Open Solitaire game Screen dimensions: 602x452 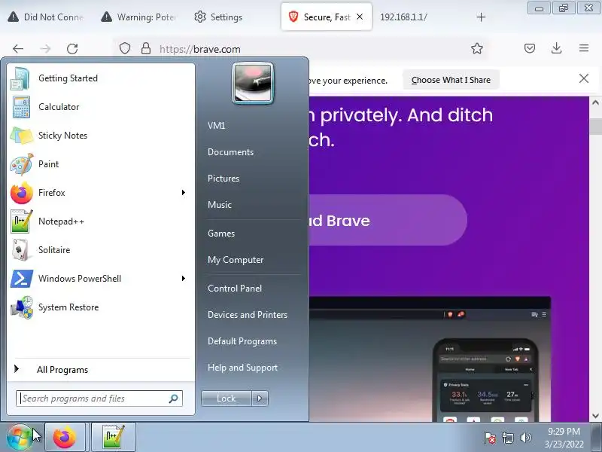coord(101,250)
